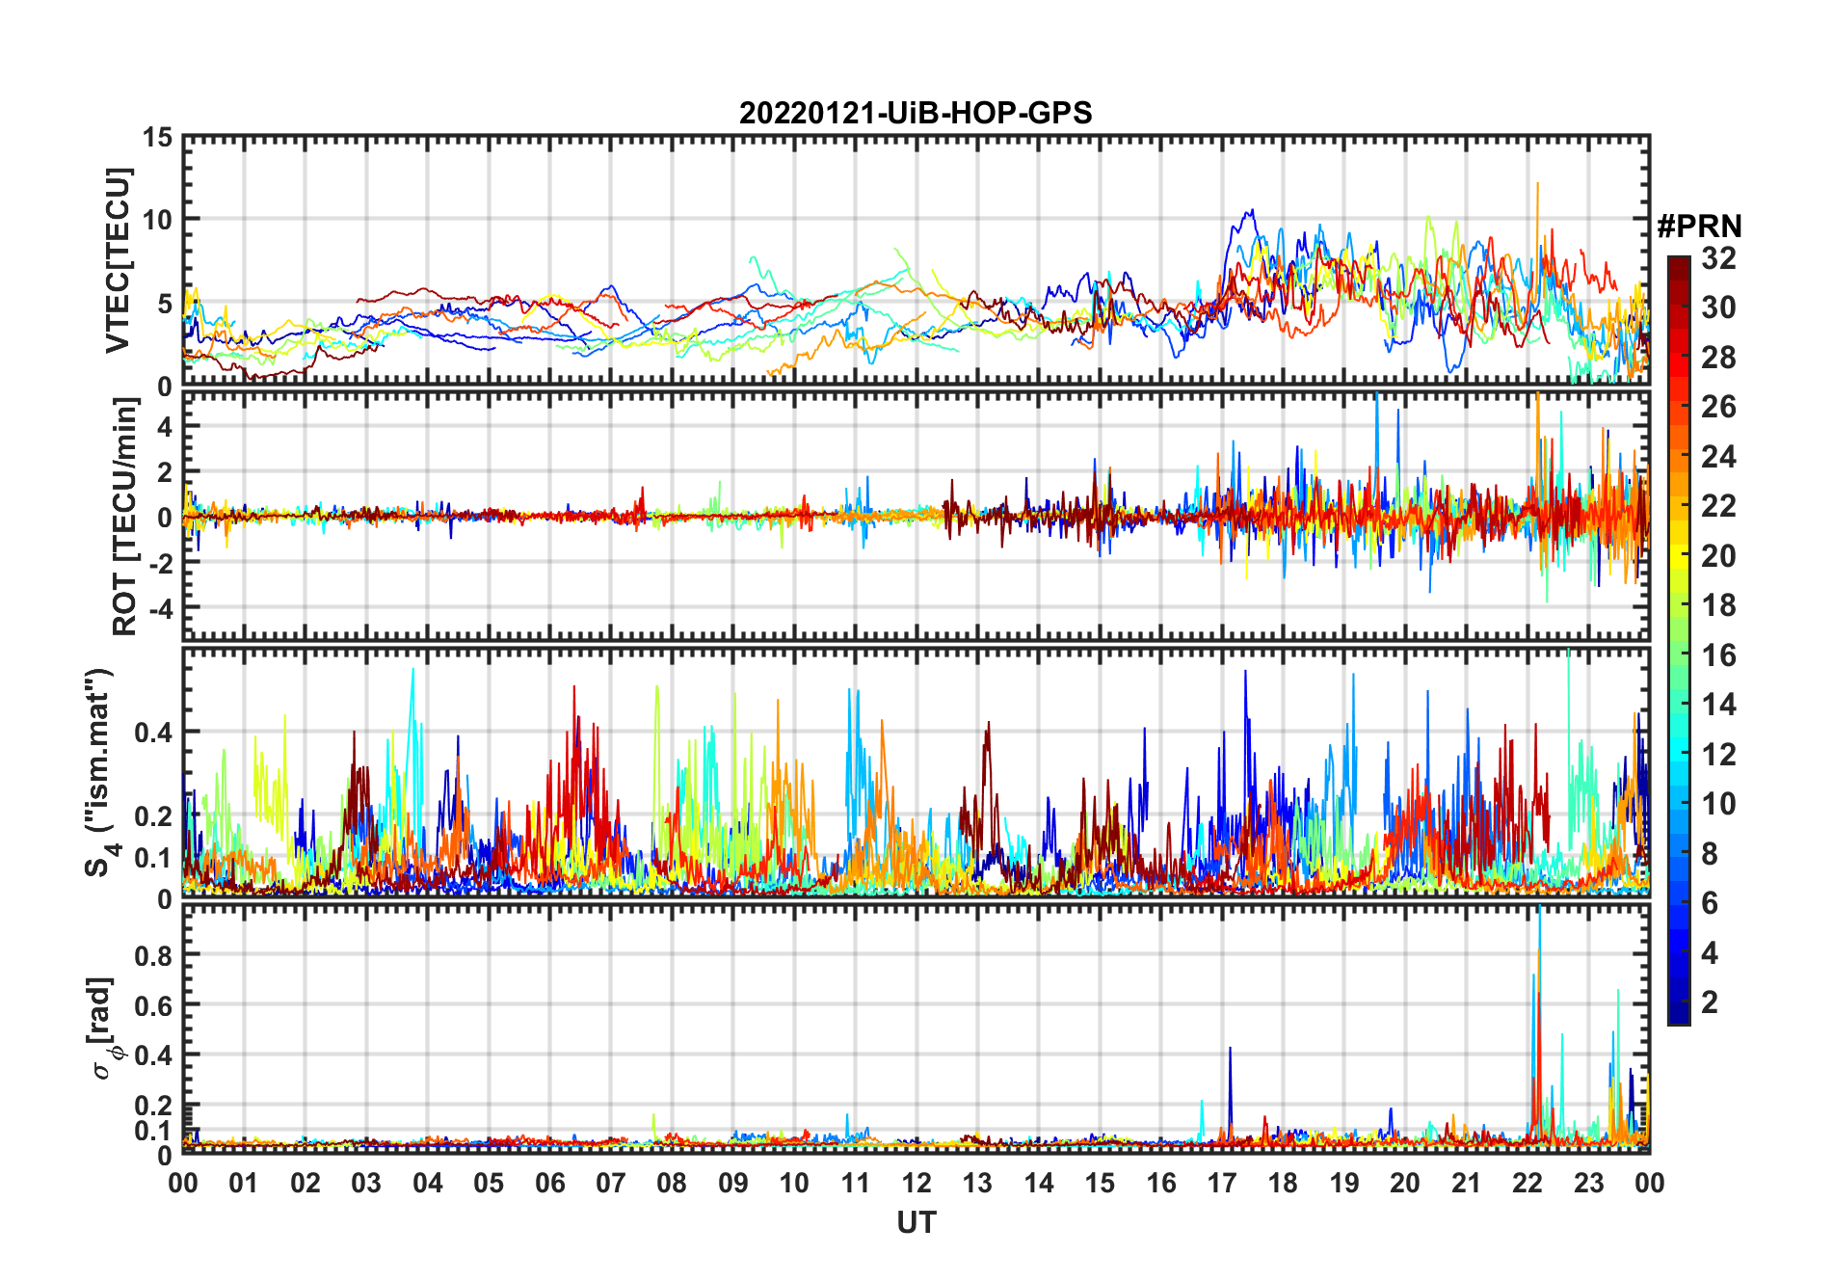Select the "VTEC[TECU]" y-axis label
1833x1282 pixels.
[x=119, y=260]
